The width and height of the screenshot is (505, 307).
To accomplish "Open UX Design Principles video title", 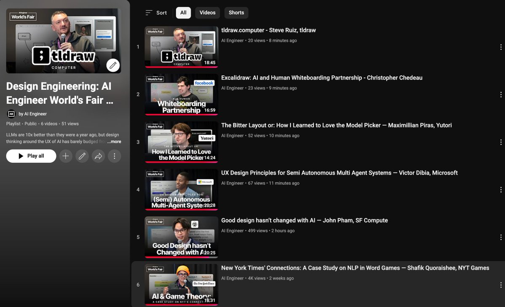I will point(339,173).
